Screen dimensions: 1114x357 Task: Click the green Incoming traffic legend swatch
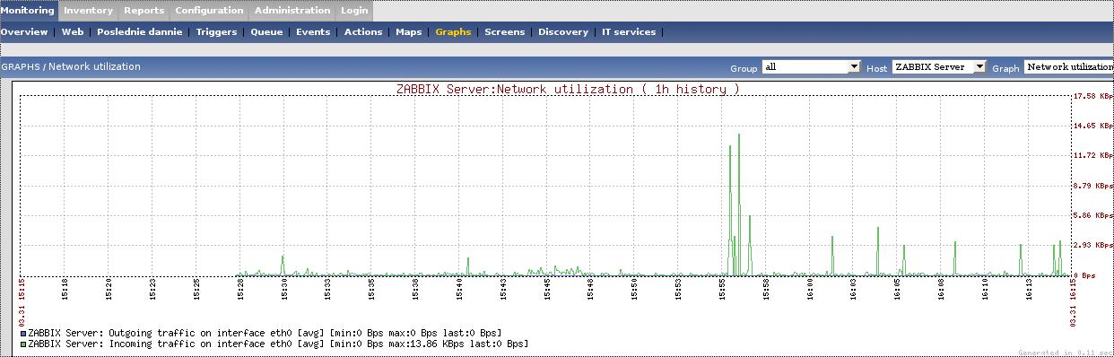point(23,344)
